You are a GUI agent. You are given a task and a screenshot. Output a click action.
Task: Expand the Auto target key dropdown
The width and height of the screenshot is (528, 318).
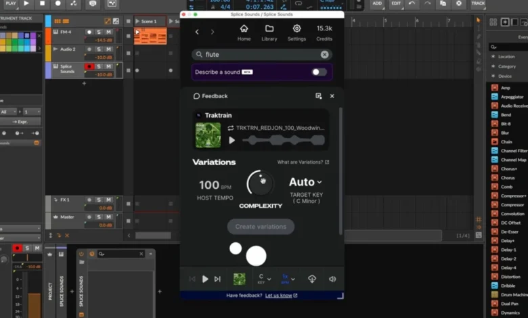click(x=305, y=182)
